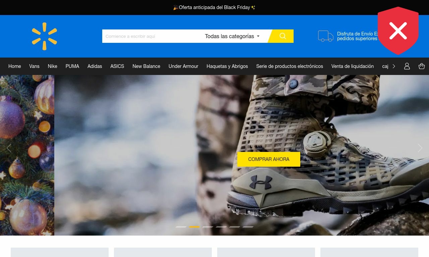Open the Todas las categorías dropdown

(232, 36)
